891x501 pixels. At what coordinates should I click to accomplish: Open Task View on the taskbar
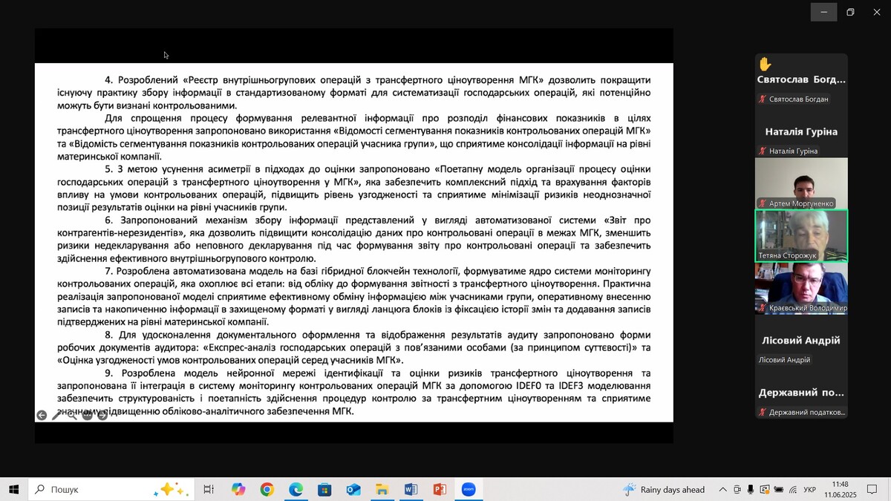coord(209,489)
